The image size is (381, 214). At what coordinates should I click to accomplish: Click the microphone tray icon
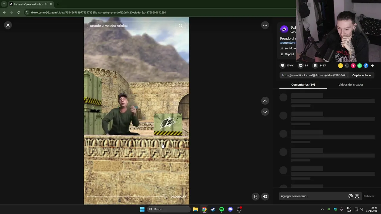tap(341, 209)
